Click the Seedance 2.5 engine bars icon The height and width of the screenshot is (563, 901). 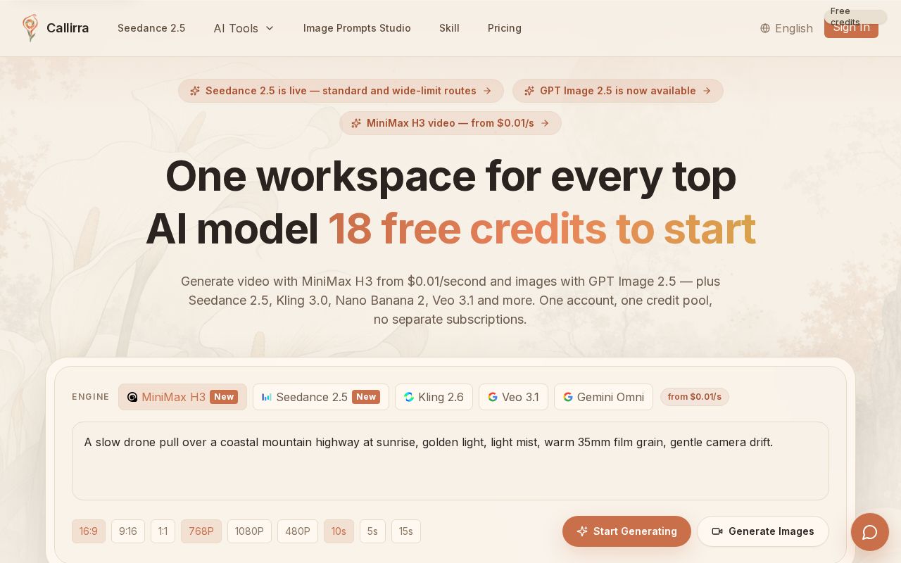click(x=267, y=397)
